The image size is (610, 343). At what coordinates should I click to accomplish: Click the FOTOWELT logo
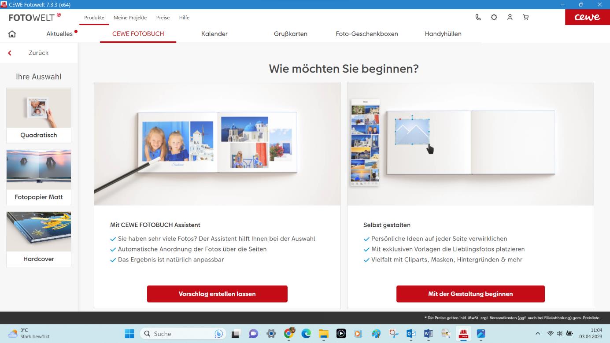point(35,17)
